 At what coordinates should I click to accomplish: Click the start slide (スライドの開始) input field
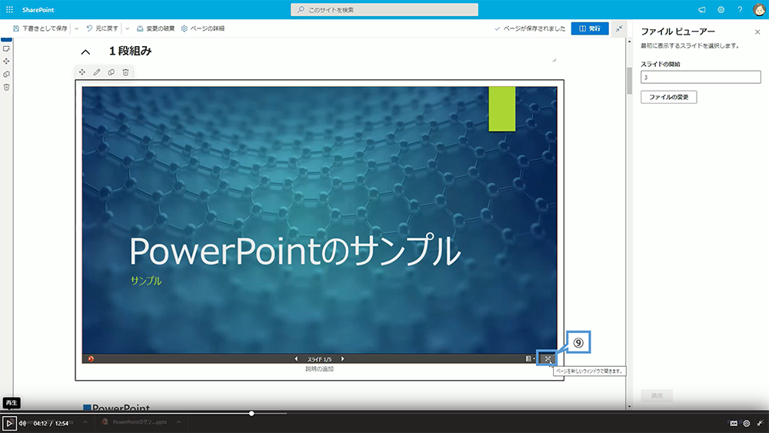(x=701, y=77)
